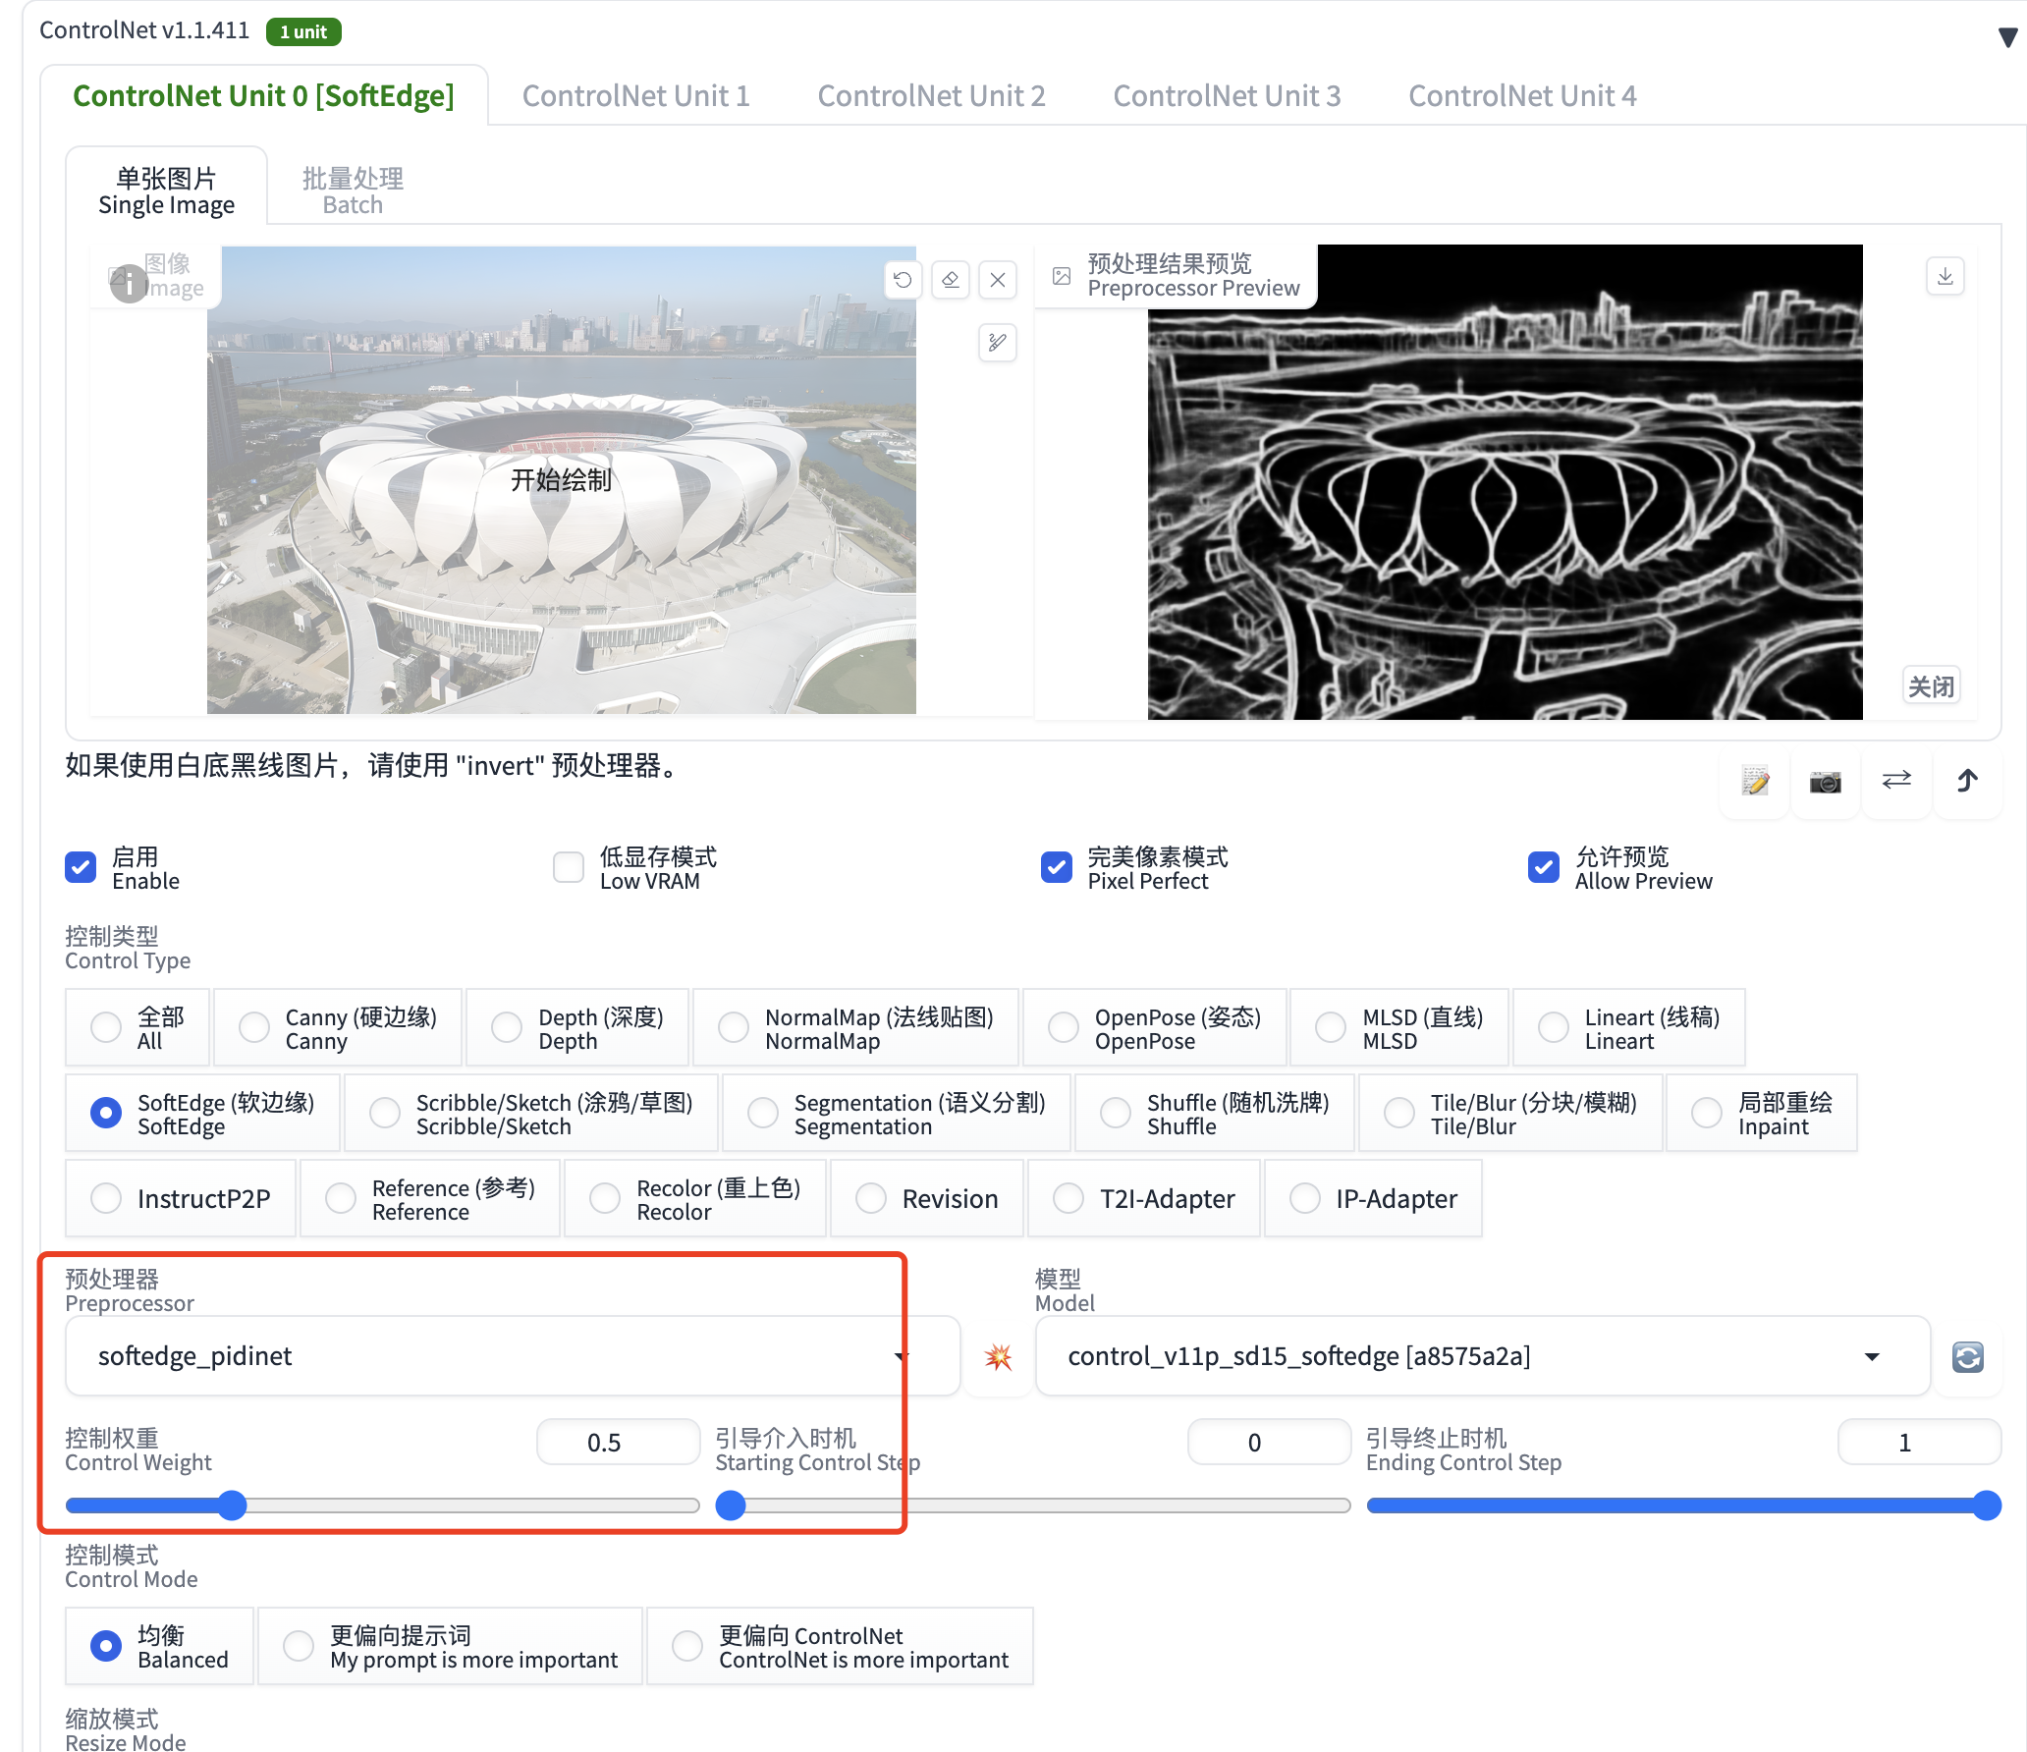Select InstructP2P control type
2027x1752 pixels.
point(181,1198)
